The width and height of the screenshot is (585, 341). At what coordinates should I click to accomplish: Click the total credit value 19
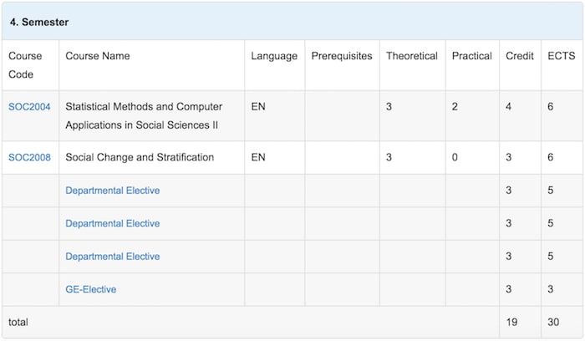(x=511, y=323)
